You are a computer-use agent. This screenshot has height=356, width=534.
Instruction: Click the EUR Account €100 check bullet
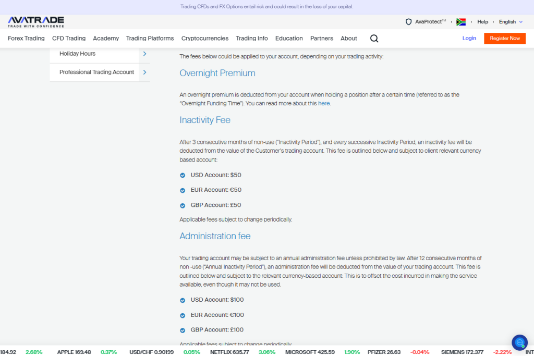pyautogui.click(x=183, y=315)
